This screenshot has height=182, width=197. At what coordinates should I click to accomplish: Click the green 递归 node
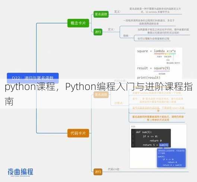98,32
